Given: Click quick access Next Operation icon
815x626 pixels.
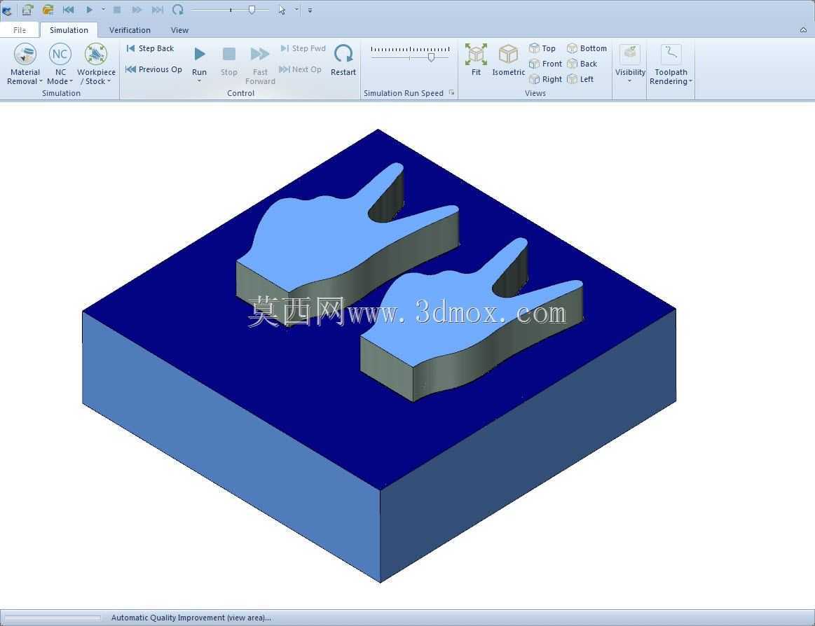Looking at the screenshot, I should [x=158, y=9].
